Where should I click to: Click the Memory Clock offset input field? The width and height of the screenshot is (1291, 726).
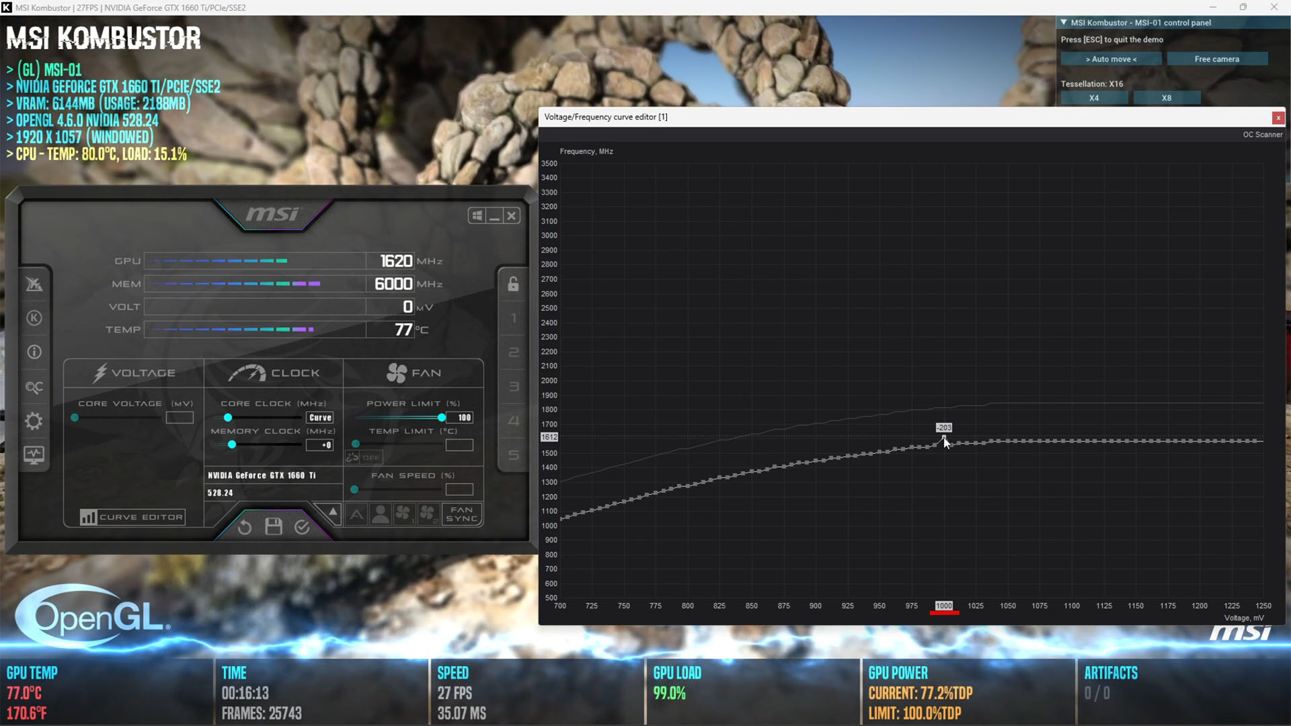[x=319, y=445]
